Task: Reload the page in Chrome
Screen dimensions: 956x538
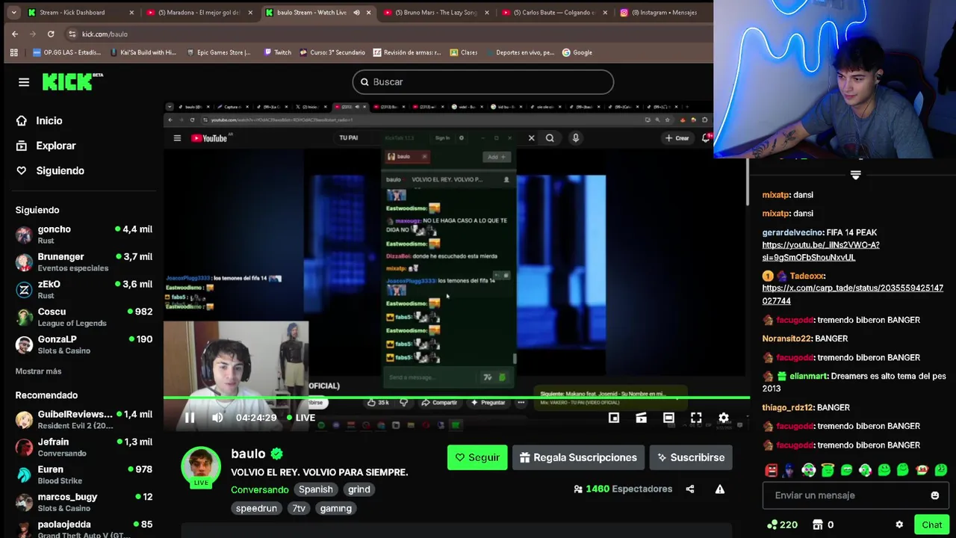Action: tap(51, 34)
